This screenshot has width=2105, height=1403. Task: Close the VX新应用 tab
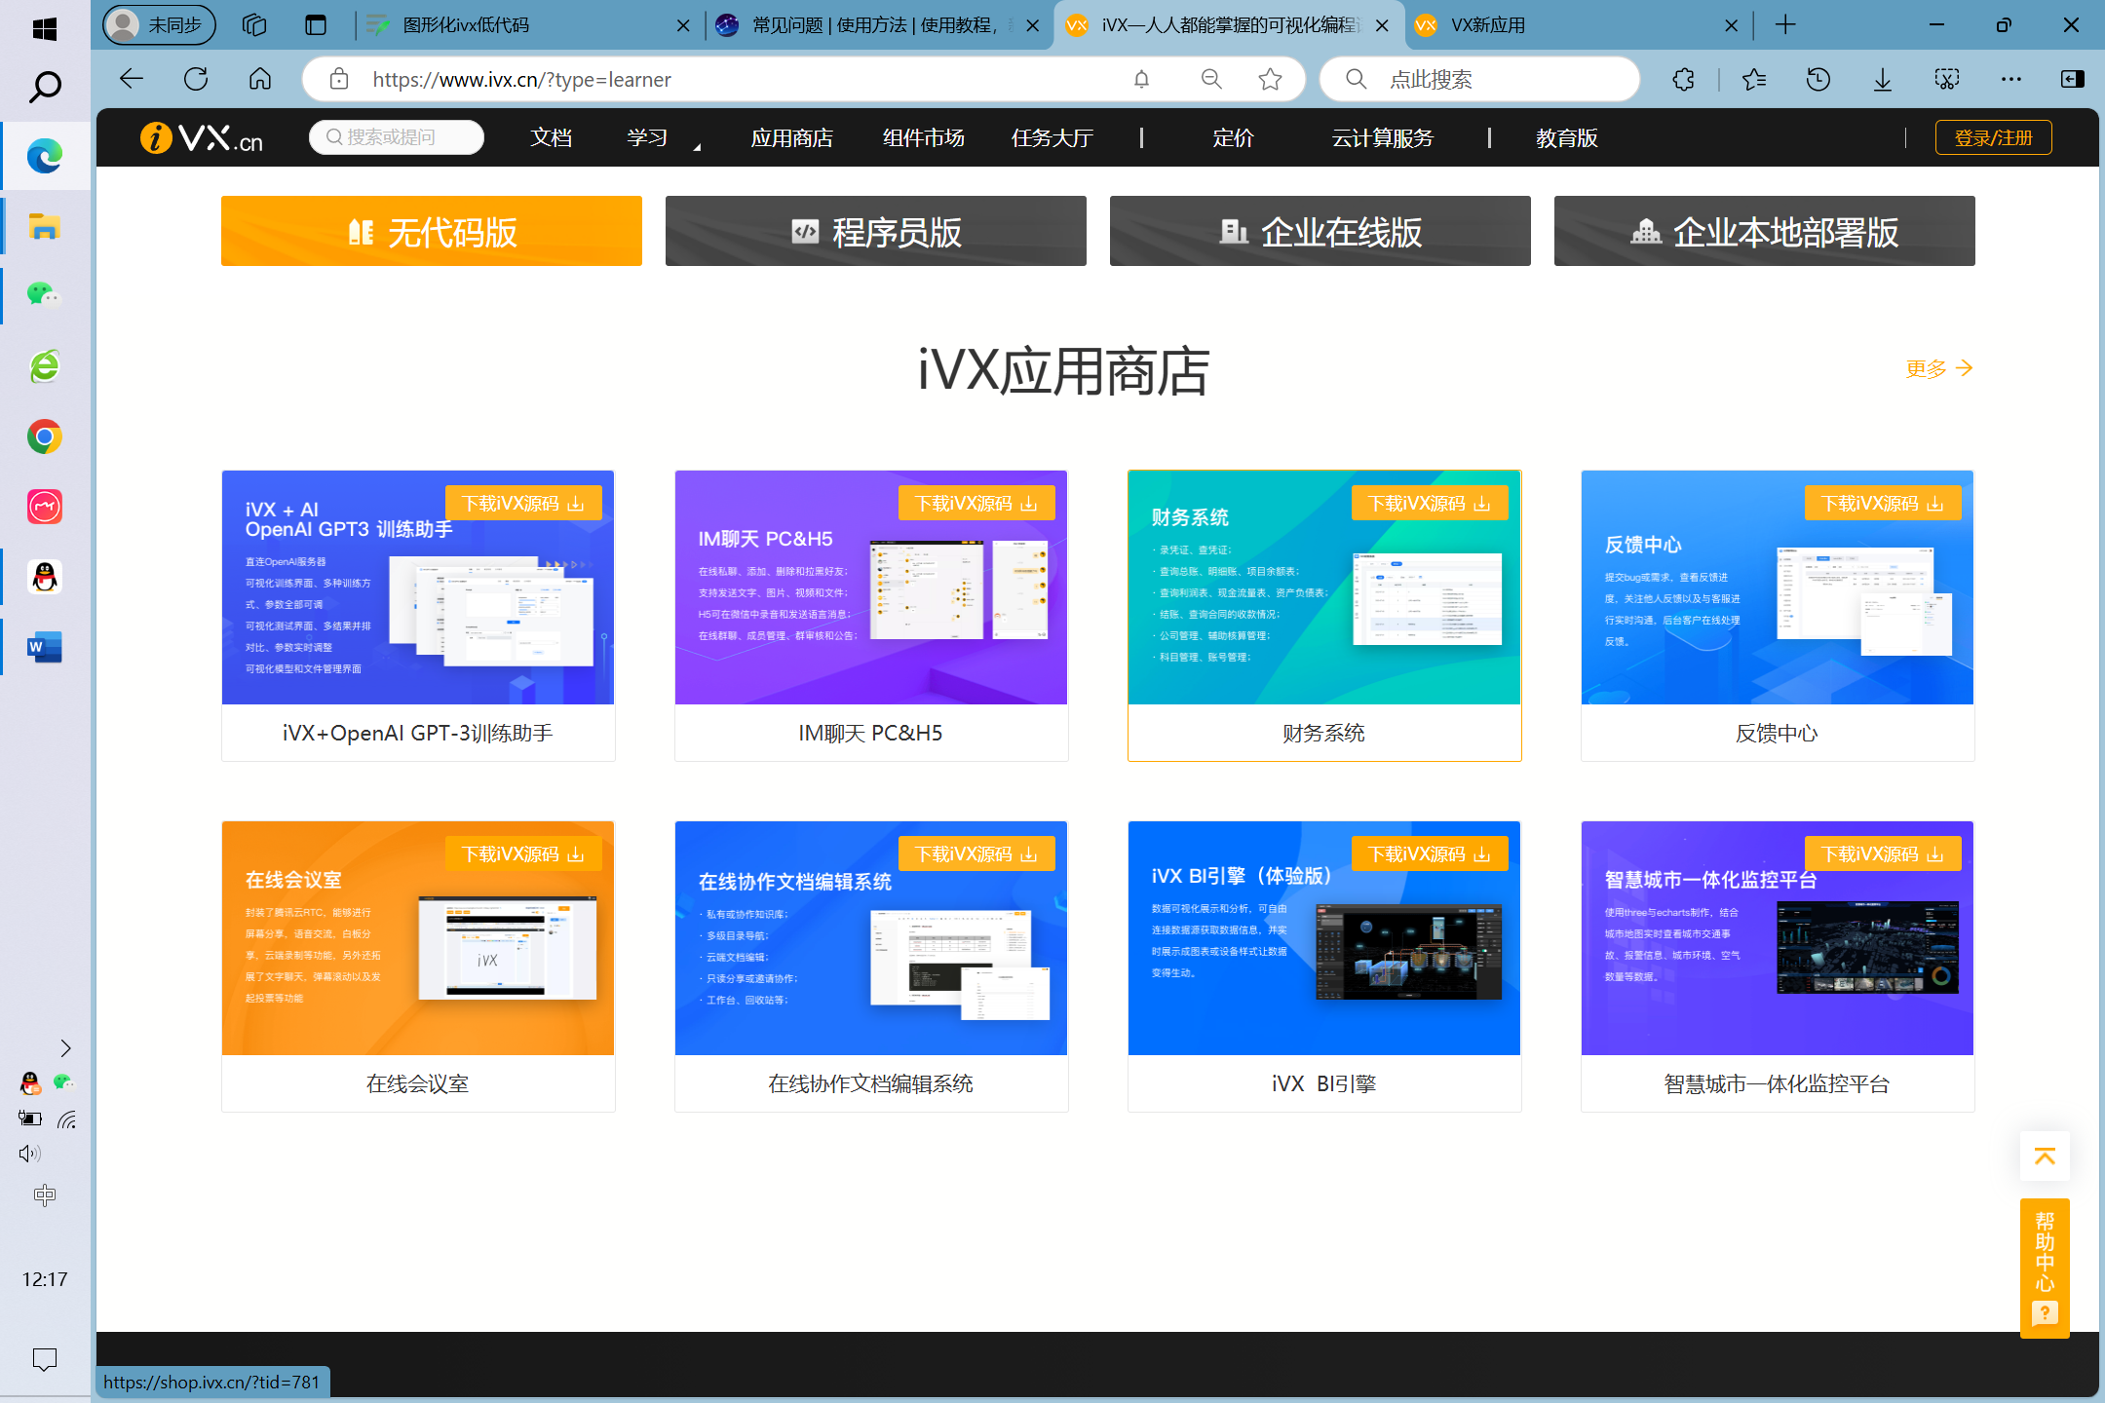pyautogui.click(x=1731, y=25)
